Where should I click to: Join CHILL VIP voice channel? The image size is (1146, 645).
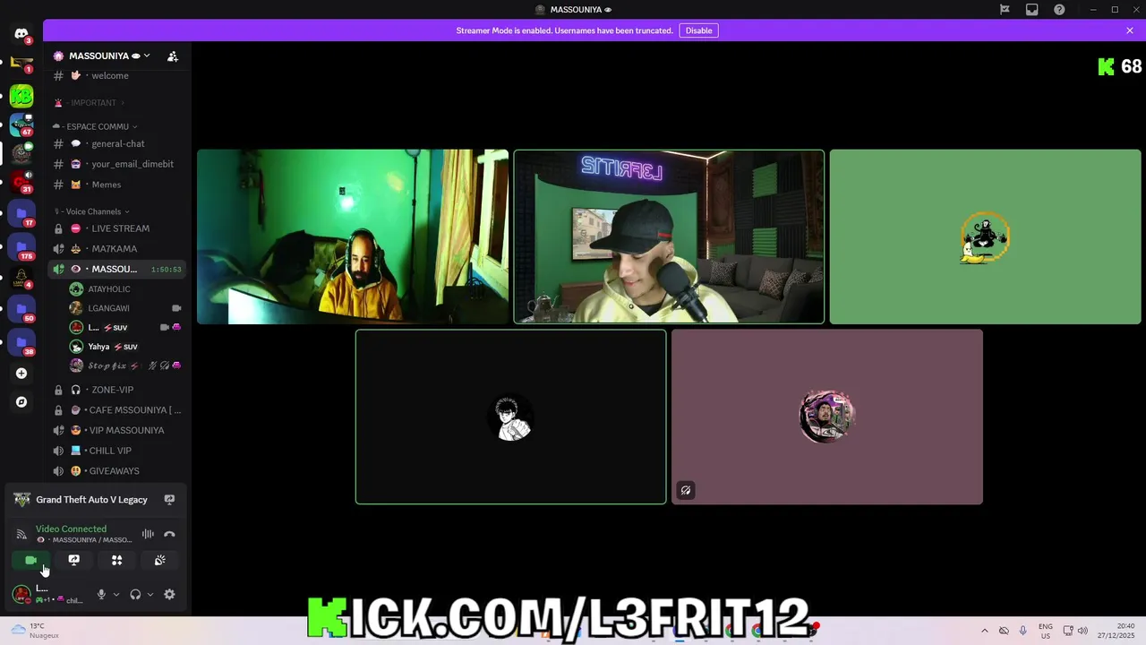coord(117,451)
